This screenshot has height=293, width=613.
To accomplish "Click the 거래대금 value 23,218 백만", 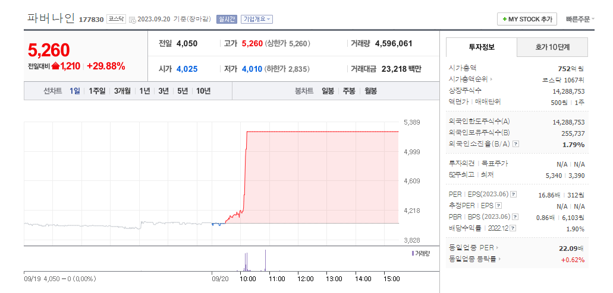I will [401, 69].
